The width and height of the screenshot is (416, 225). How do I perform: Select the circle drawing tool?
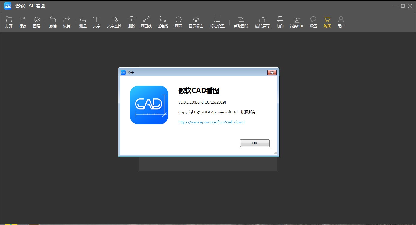(x=179, y=22)
